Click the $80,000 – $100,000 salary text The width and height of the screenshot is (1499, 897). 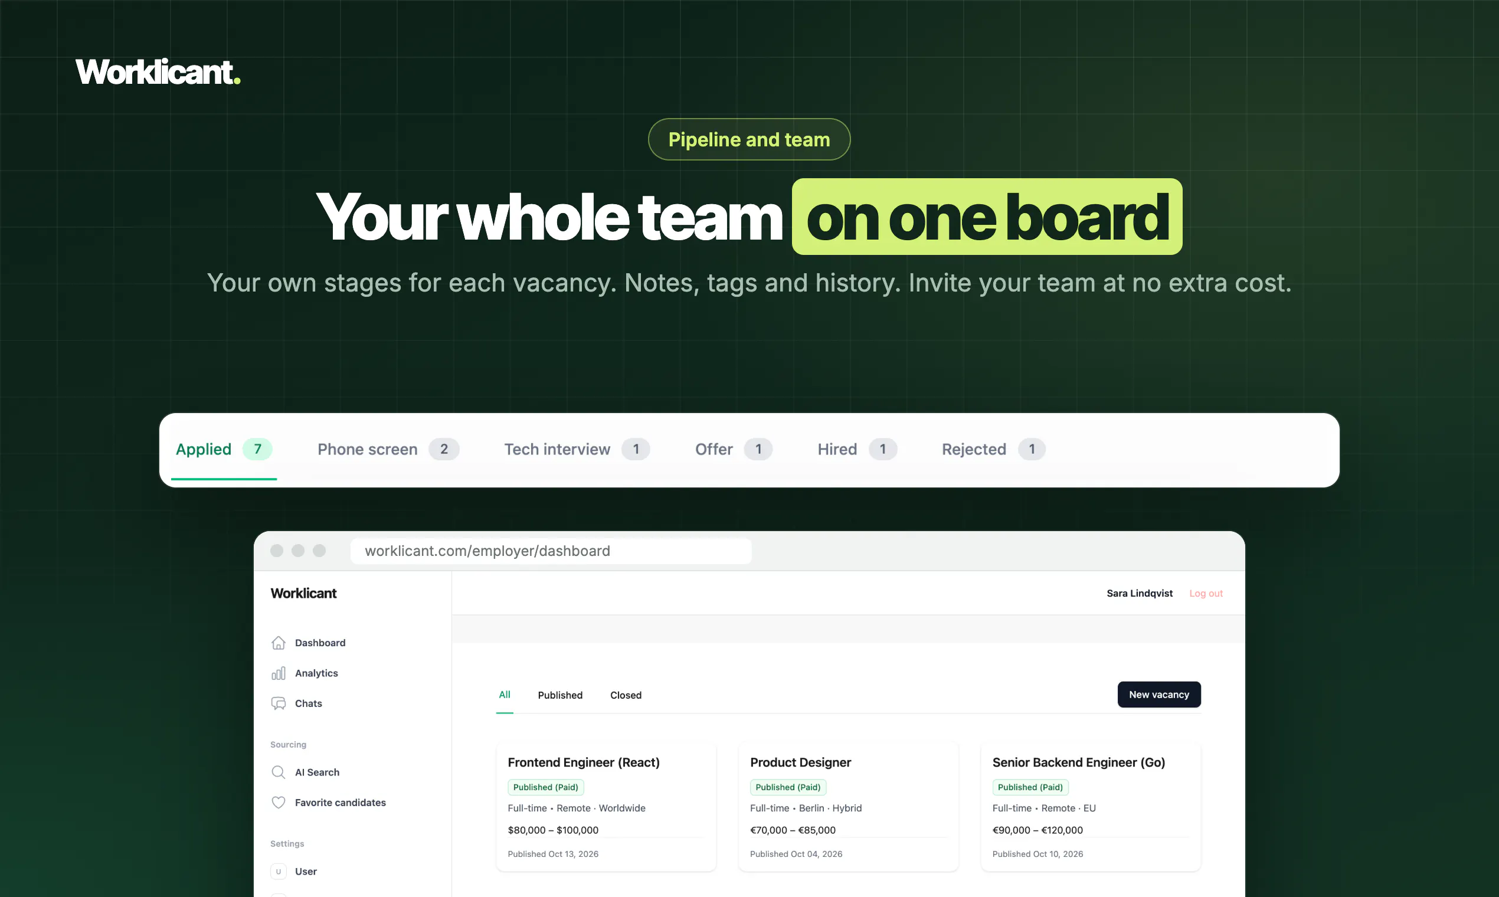(552, 830)
